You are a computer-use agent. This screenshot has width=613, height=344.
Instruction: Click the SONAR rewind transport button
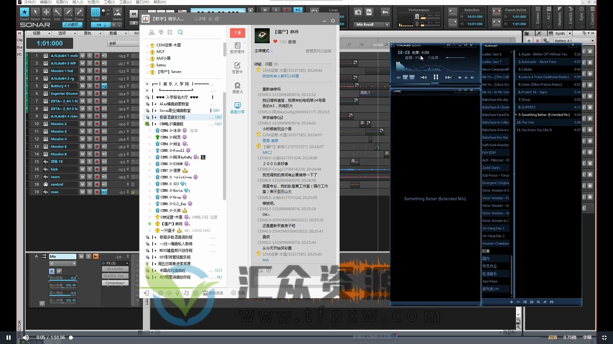click(133, 14)
